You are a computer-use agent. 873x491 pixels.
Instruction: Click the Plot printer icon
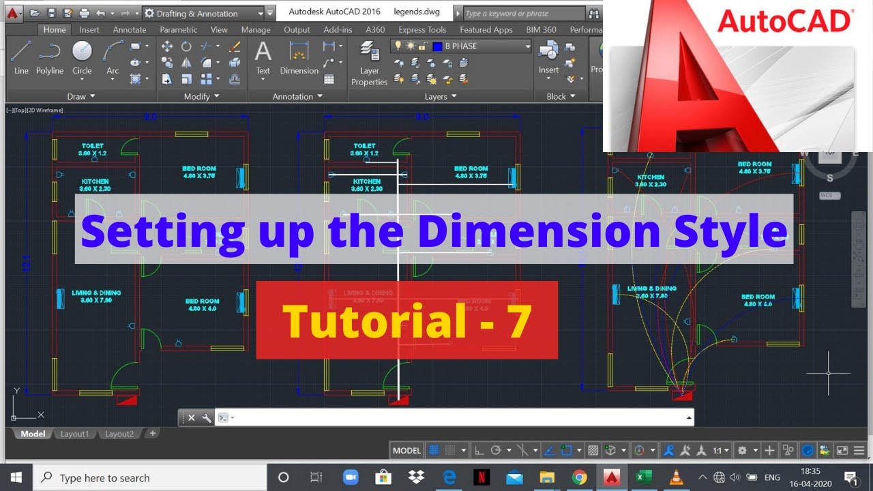pyautogui.click(x=84, y=13)
